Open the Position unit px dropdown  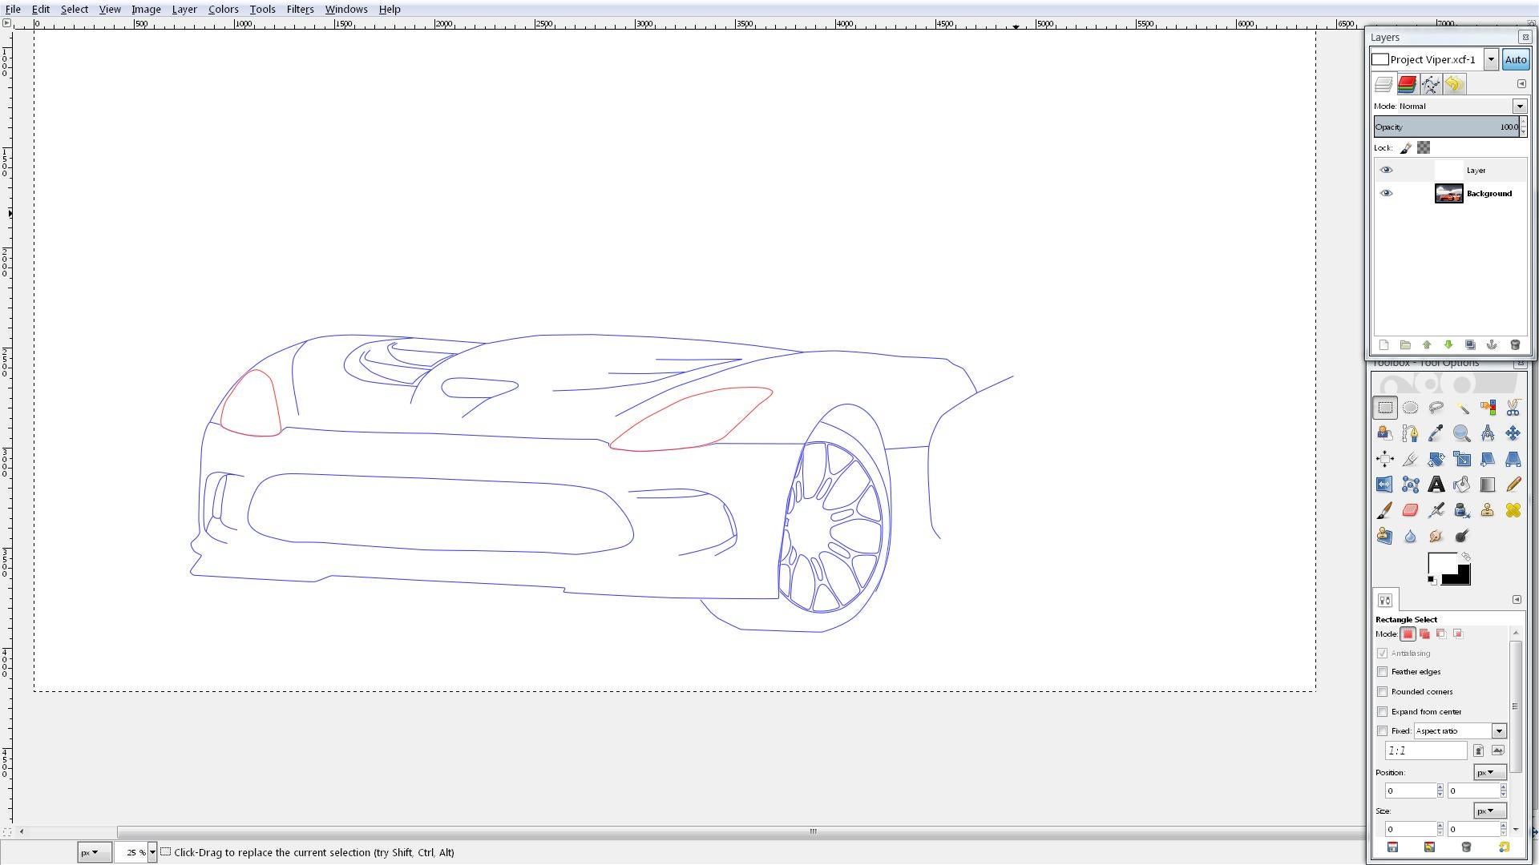(x=1490, y=773)
